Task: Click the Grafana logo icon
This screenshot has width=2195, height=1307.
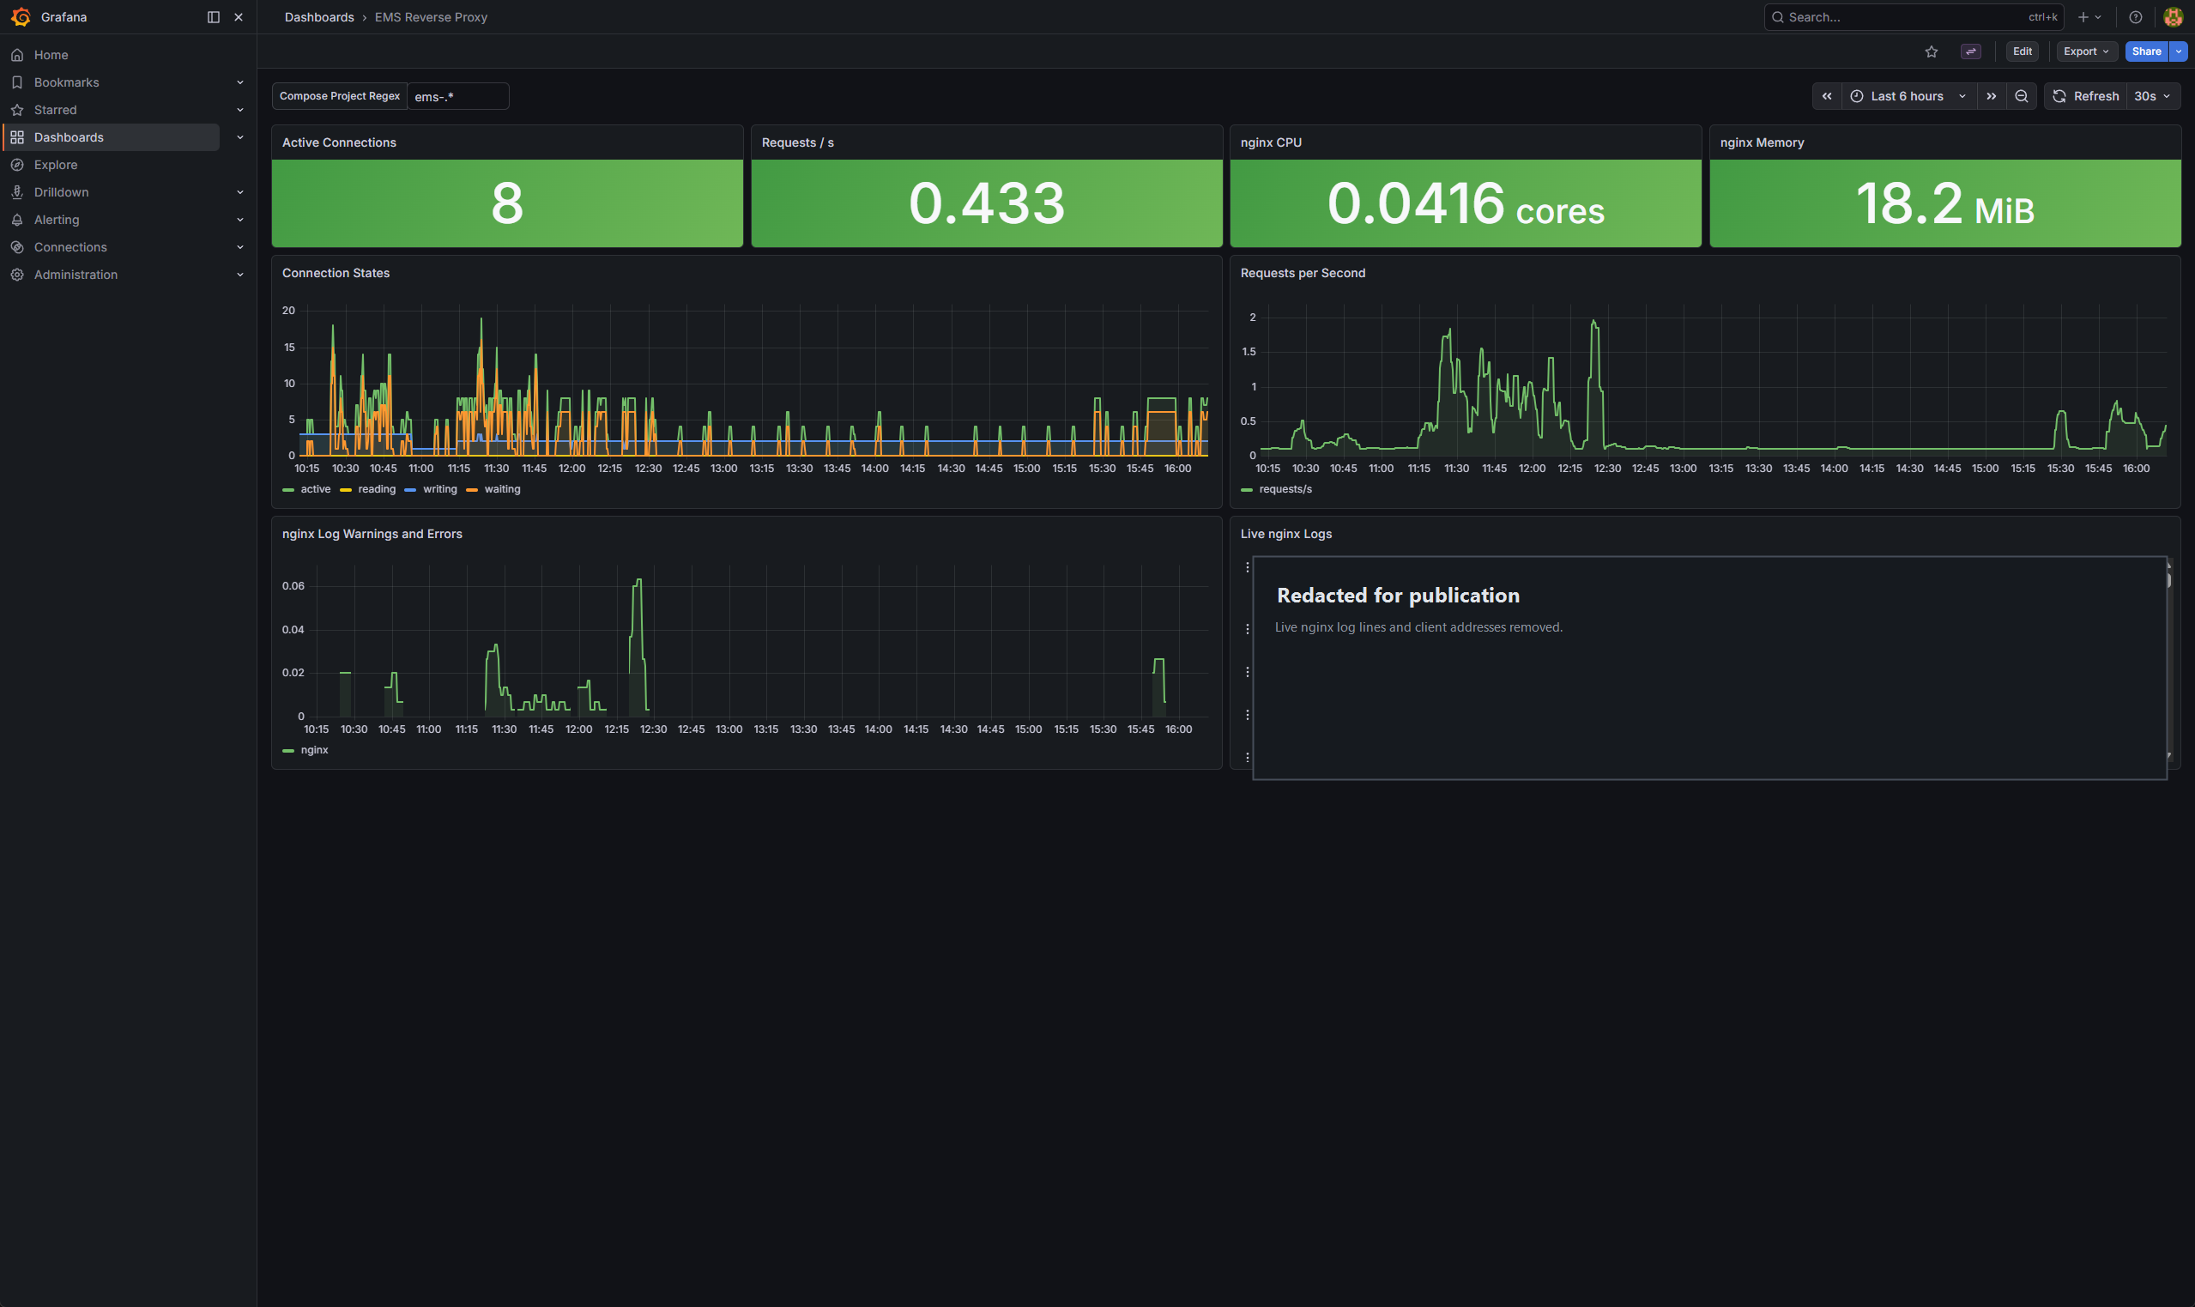Action: coord(21,16)
